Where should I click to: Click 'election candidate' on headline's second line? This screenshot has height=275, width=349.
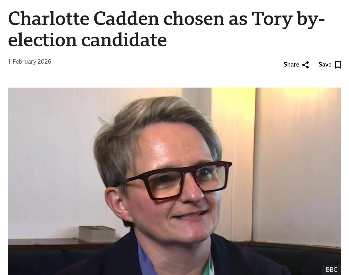(87, 40)
